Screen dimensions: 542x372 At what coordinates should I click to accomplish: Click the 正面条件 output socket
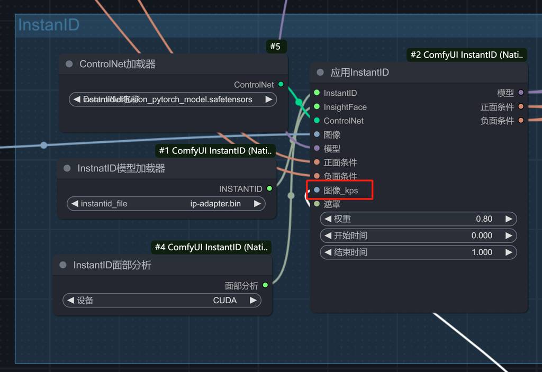click(521, 107)
